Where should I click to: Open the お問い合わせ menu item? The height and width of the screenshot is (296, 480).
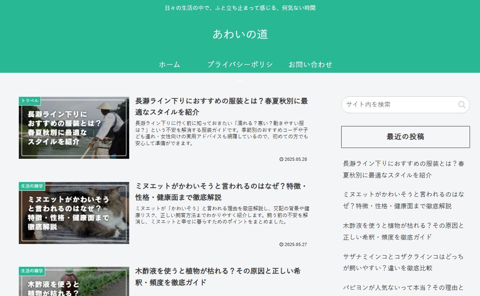(310, 64)
